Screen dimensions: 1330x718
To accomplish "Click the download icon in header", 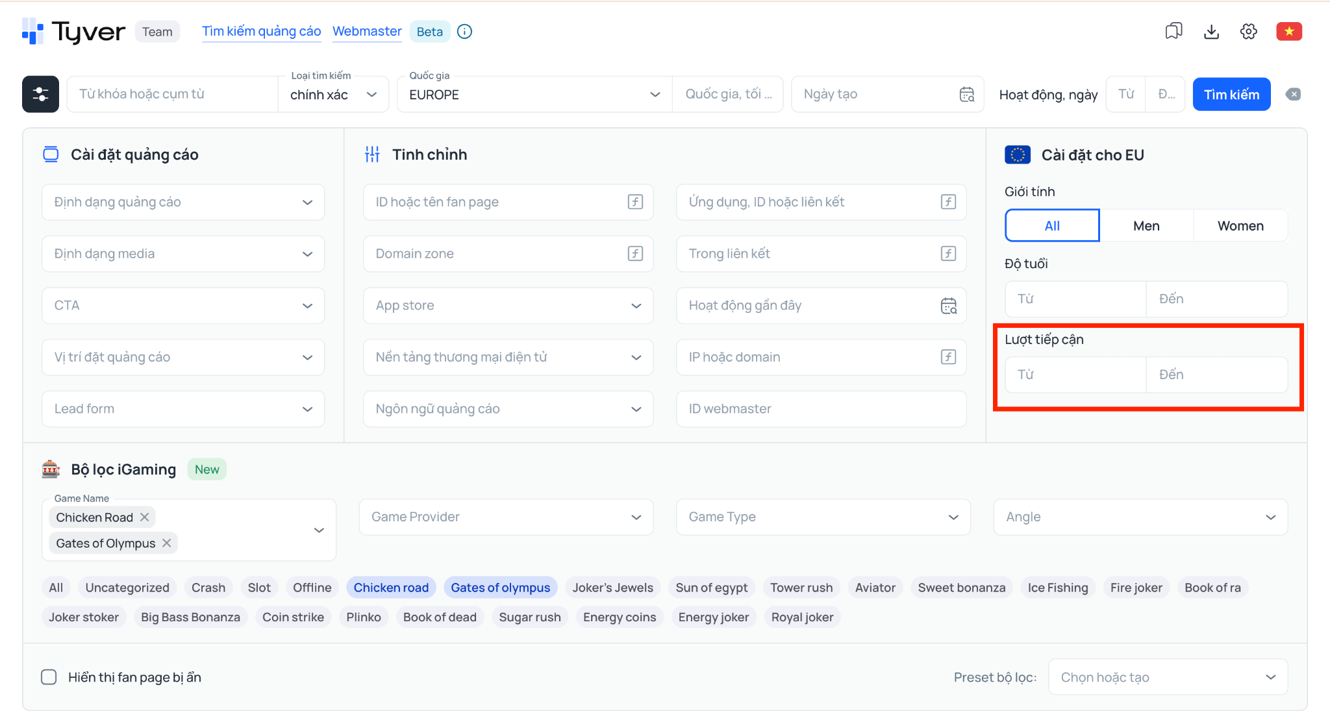I will [x=1211, y=31].
